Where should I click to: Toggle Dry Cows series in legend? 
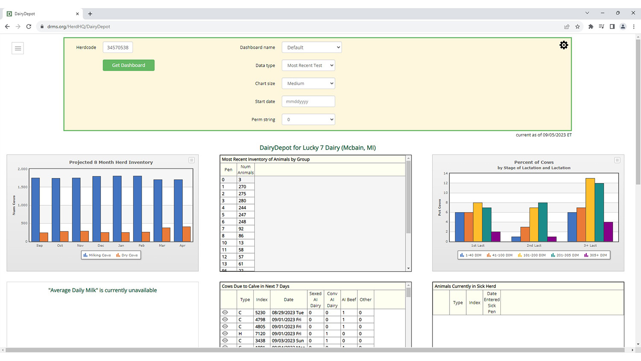[127, 255]
